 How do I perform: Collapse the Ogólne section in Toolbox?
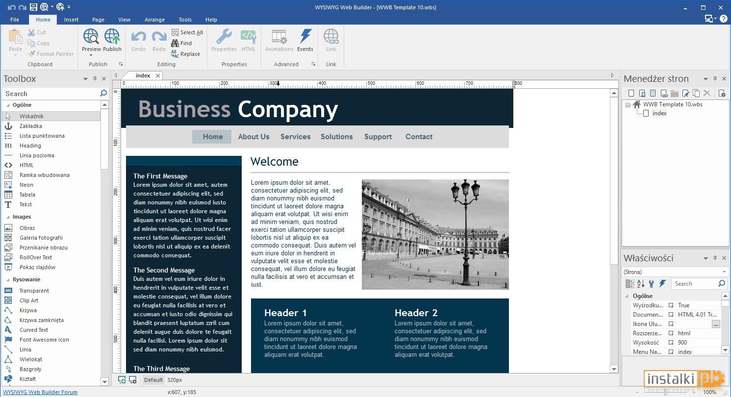pos(8,105)
